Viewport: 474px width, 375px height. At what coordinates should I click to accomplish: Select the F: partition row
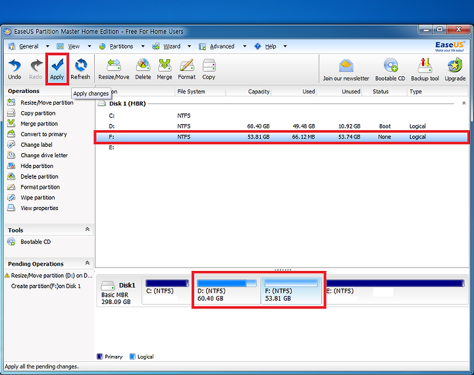tap(281, 137)
